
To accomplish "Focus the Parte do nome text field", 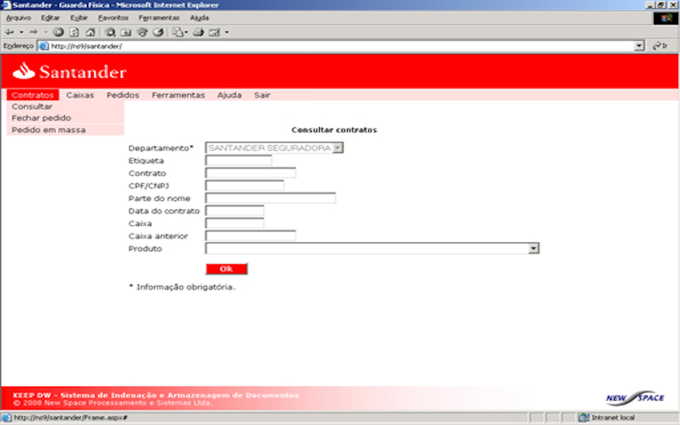I will [x=270, y=198].
